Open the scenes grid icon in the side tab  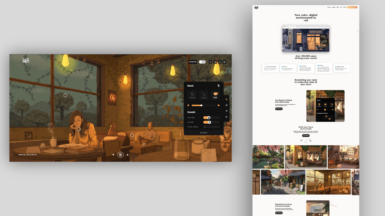pyautogui.click(x=227, y=117)
